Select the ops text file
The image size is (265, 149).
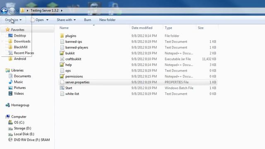[x=68, y=70]
